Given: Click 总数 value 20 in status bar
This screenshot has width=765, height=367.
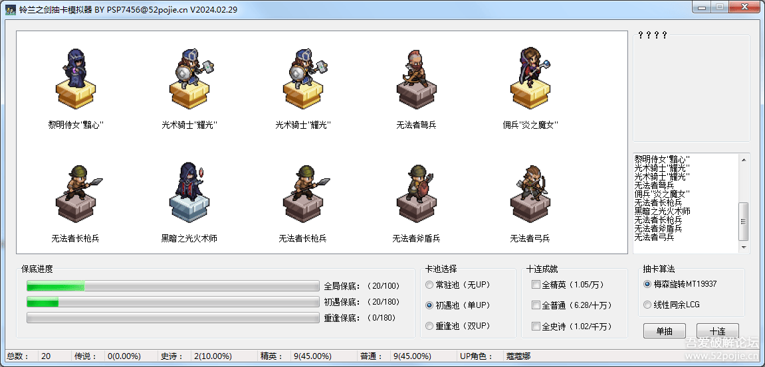Looking at the screenshot, I should pyautogui.click(x=46, y=356).
